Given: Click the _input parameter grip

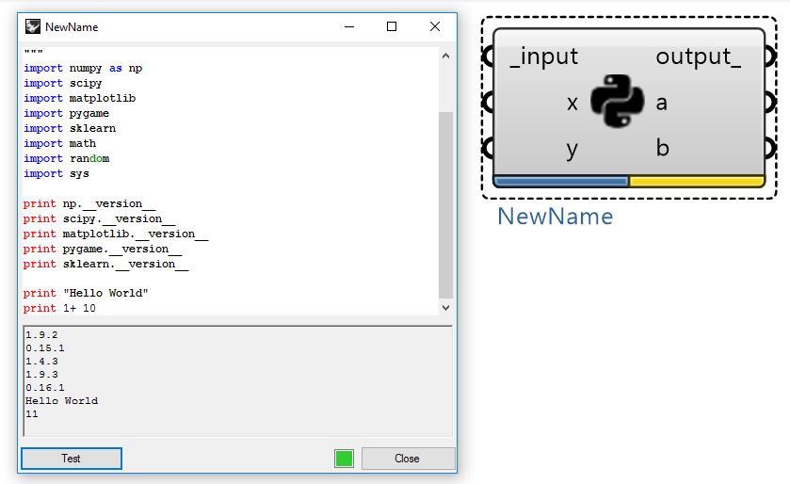Looking at the screenshot, I should [x=490, y=56].
